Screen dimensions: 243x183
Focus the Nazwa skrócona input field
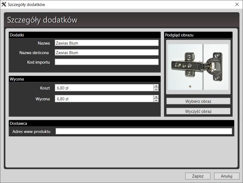106,52
